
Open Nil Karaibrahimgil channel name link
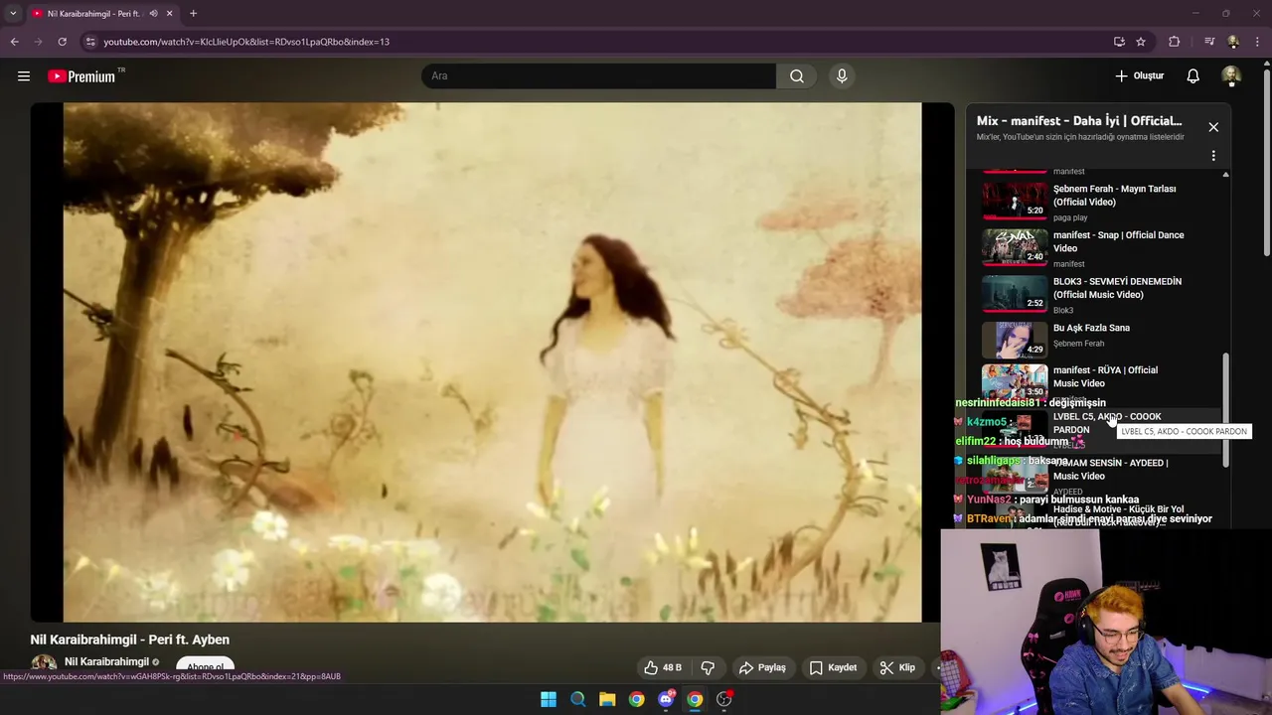point(106,661)
